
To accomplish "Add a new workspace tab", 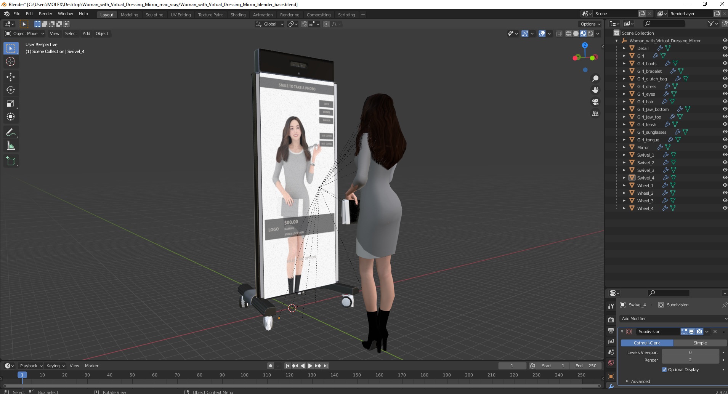I will tap(363, 15).
